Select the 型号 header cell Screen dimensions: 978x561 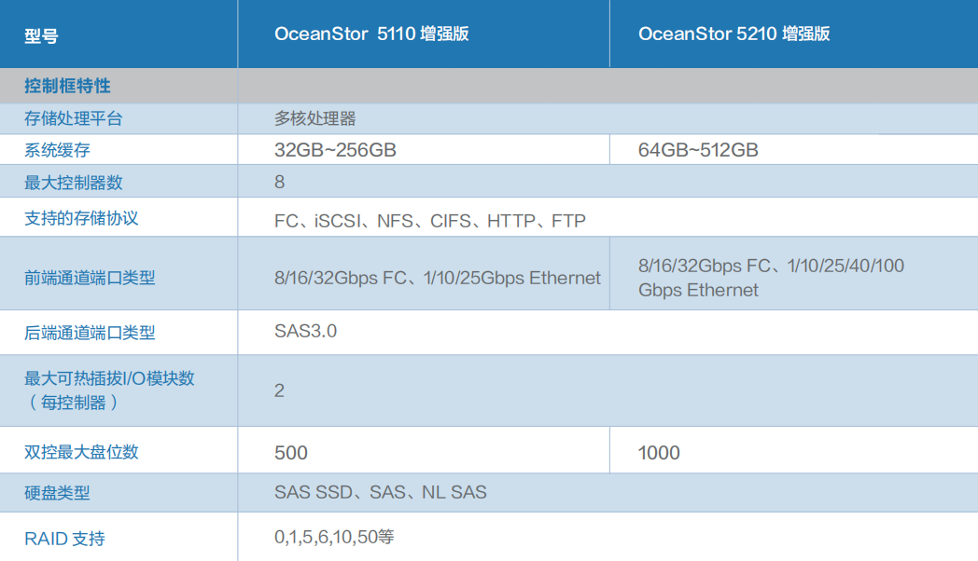click(x=41, y=36)
